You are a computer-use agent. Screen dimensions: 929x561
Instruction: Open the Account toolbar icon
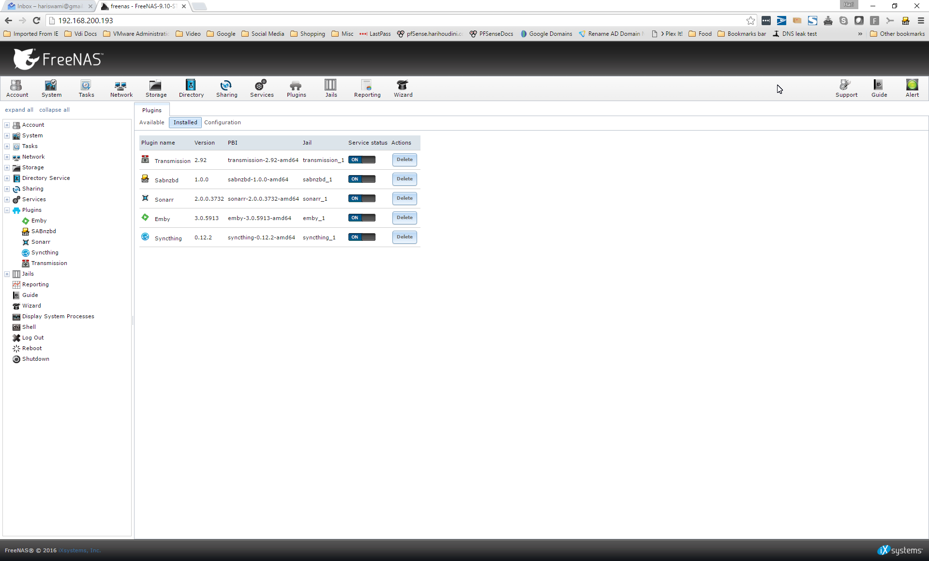tap(17, 89)
